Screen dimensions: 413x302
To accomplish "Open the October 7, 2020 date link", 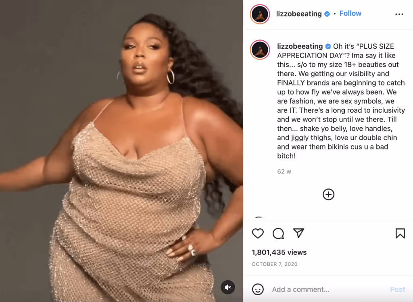I will pos(274,264).
